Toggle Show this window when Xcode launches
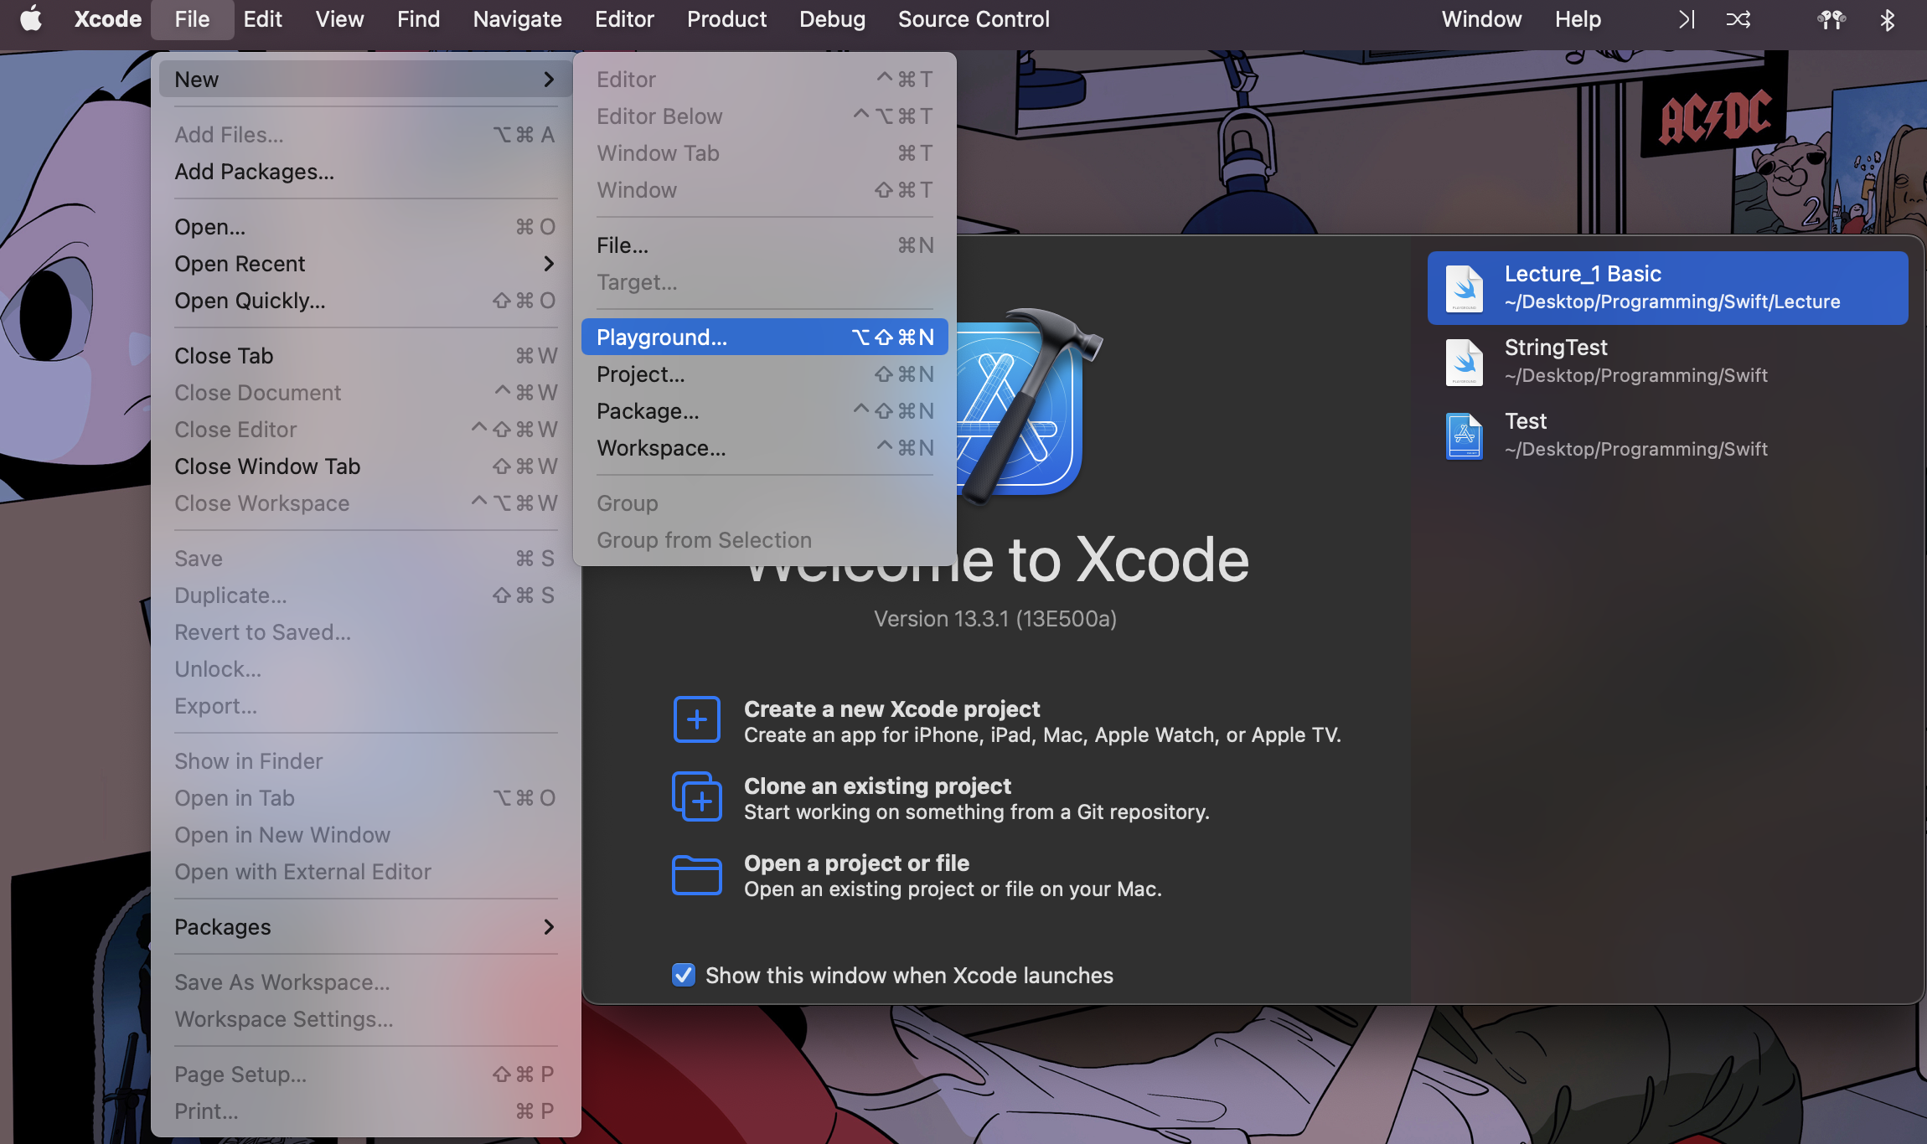Image resolution: width=1927 pixels, height=1144 pixels. (x=684, y=975)
